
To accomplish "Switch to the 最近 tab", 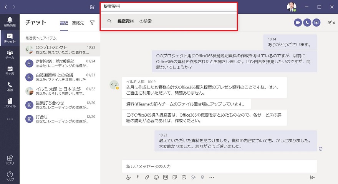I will coord(64,23).
